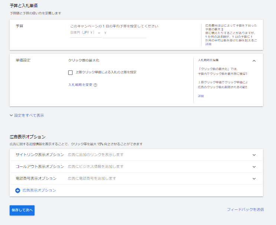This screenshot has height=225, width=276.
Task: Click the 予算と入札単価 section heading
Action: tap(24, 6)
